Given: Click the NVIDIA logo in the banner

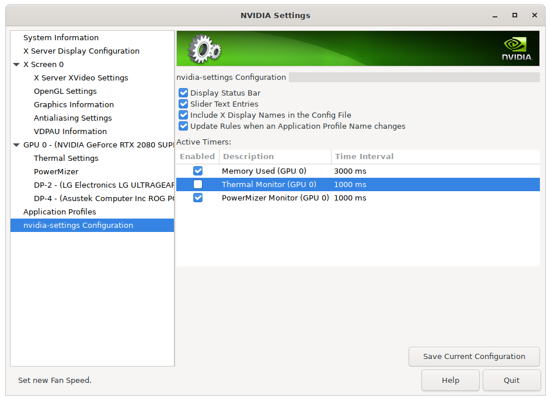Looking at the screenshot, I should [517, 49].
